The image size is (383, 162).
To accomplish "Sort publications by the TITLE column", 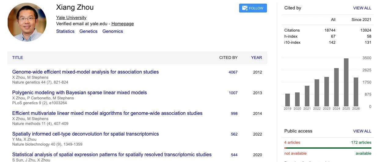I will click(x=18, y=57).
